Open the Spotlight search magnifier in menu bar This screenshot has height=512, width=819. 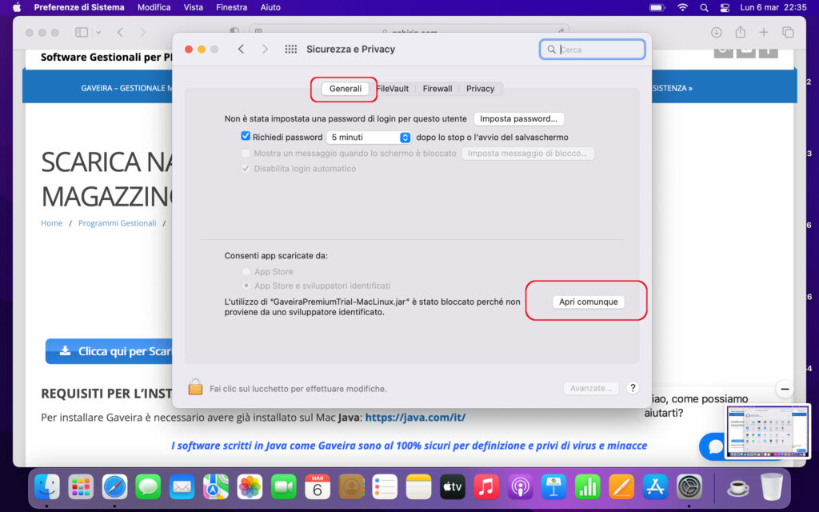(704, 7)
